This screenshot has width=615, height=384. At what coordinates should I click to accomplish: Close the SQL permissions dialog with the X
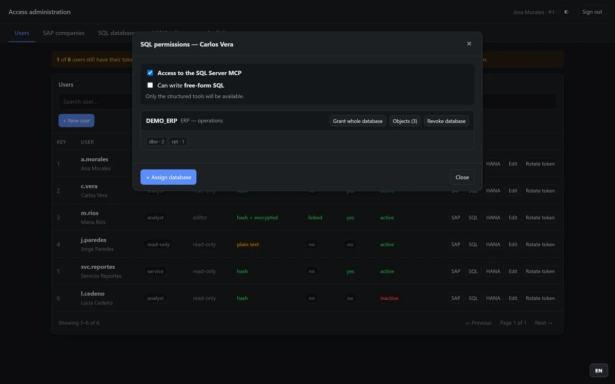[x=469, y=44]
